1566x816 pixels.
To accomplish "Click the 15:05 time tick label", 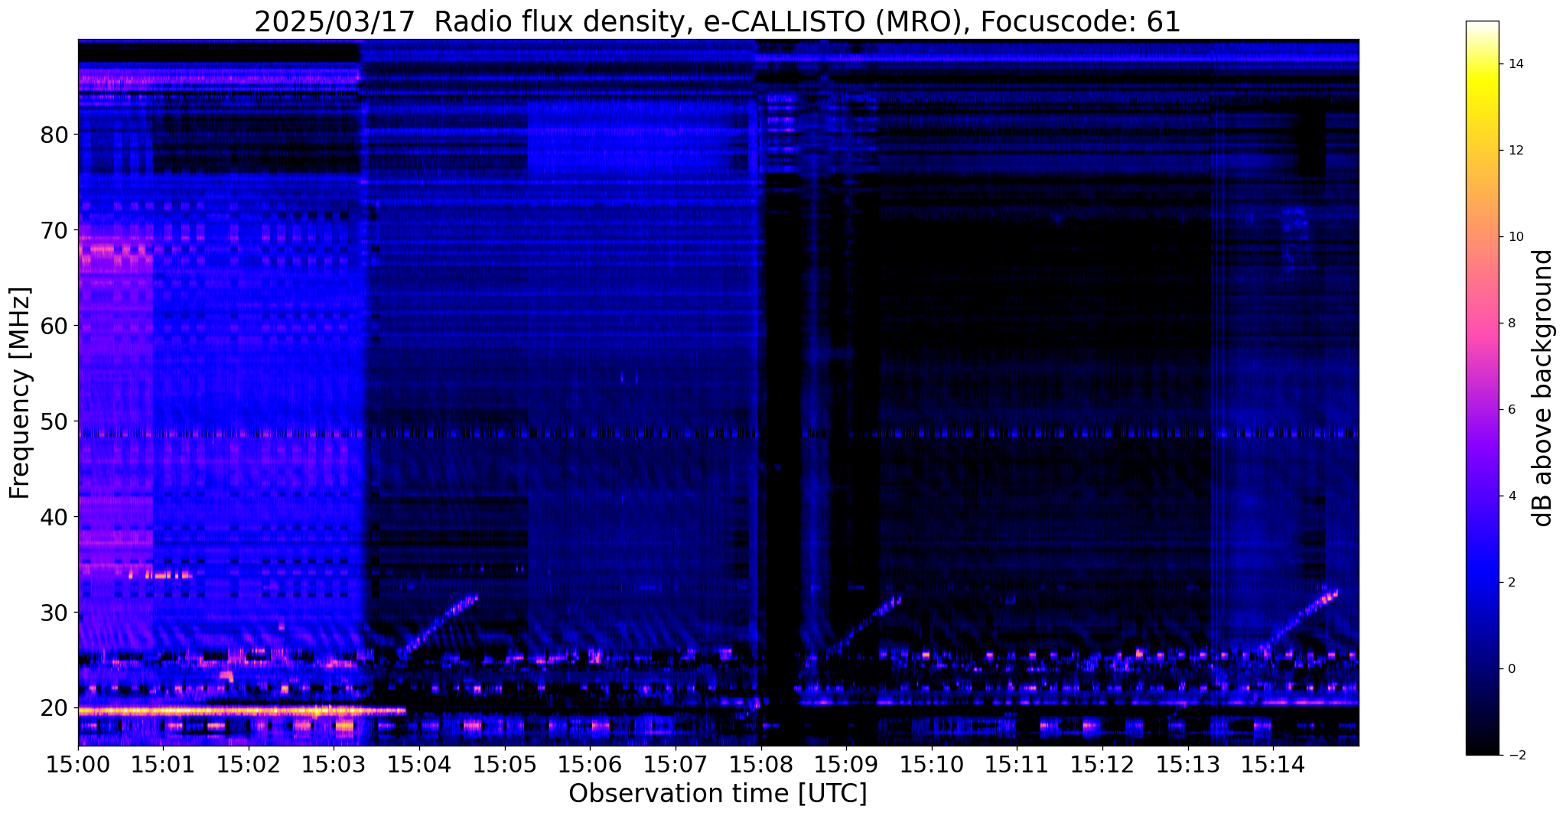I will click(x=505, y=764).
